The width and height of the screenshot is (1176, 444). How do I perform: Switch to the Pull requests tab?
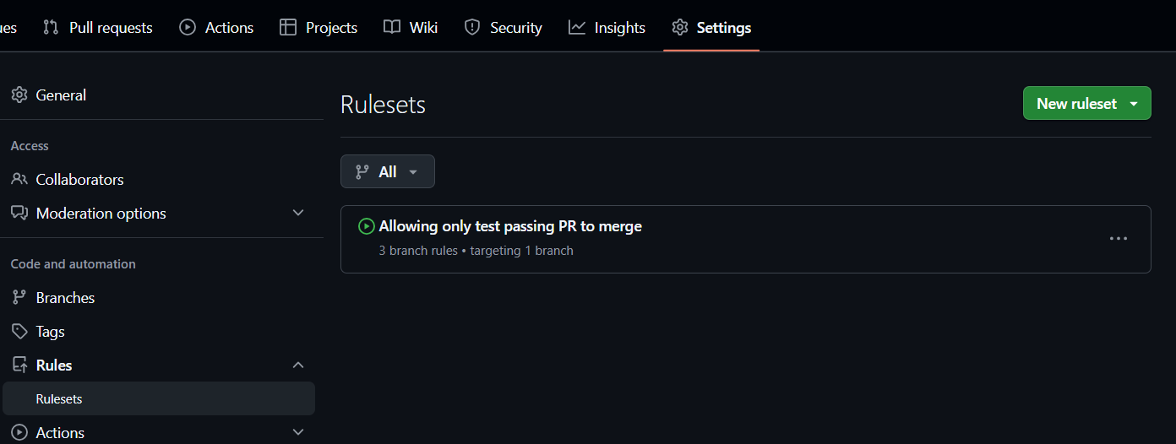97,28
